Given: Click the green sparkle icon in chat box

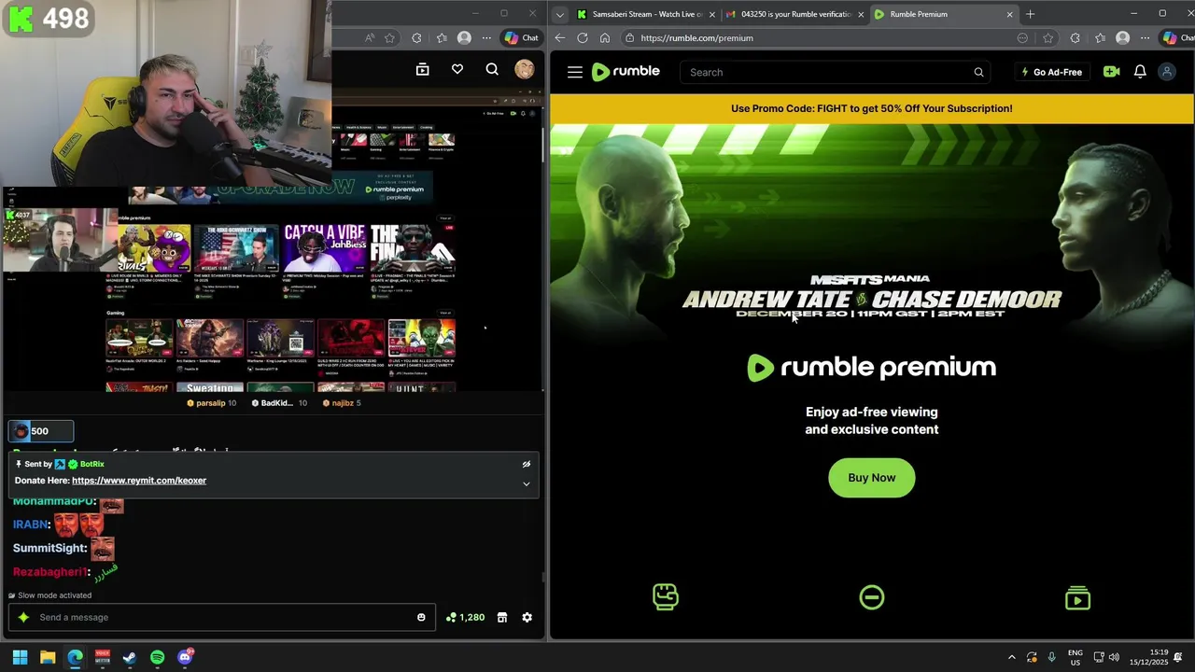Looking at the screenshot, I should [x=23, y=617].
